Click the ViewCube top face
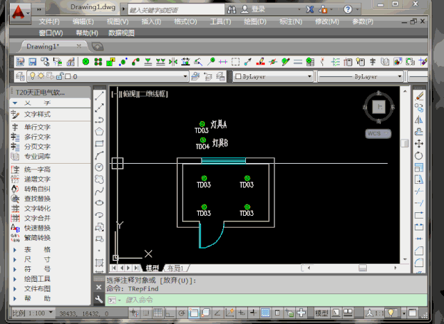The width and height of the screenshot is (444, 324). click(x=379, y=107)
